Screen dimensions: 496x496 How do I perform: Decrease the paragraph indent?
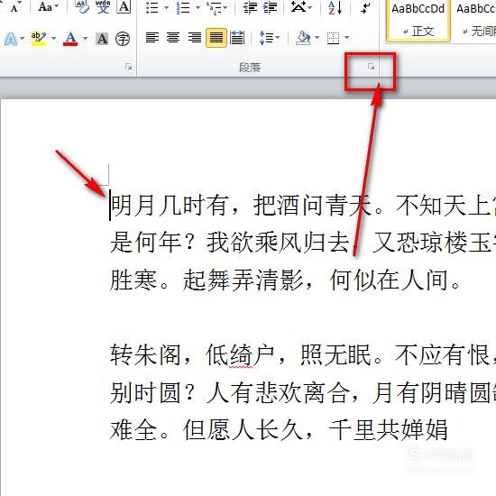(x=250, y=7)
